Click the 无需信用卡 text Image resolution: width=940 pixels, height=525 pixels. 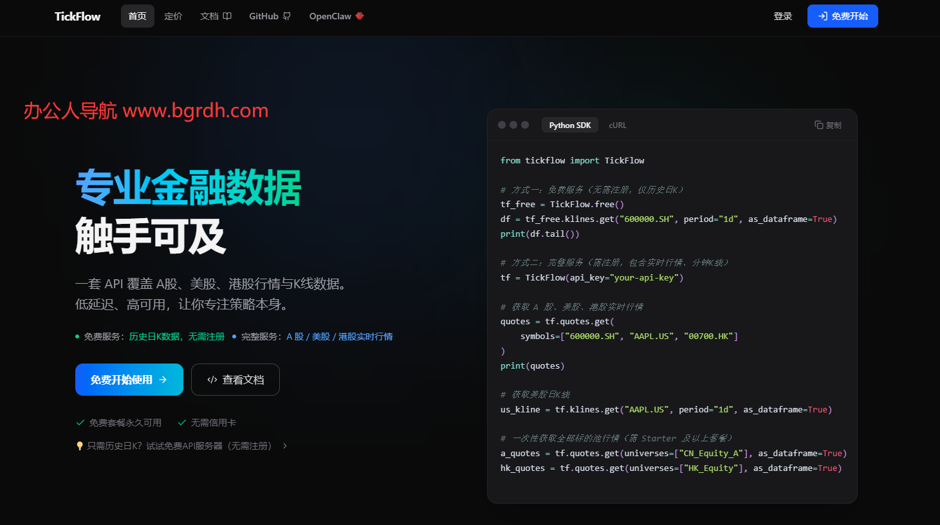pyautogui.click(x=214, y=423)
